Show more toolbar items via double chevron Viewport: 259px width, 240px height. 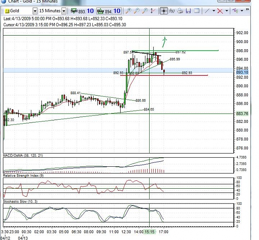[x=247, y=9]
